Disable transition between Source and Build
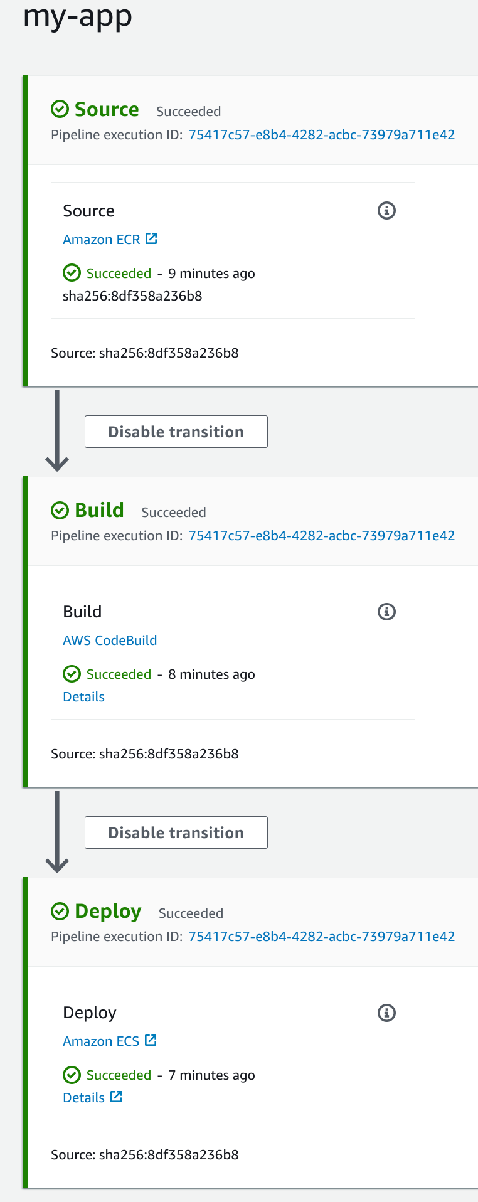478x1202 pixels. 176,432
